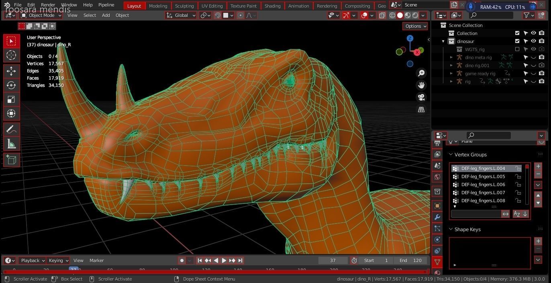This screenshot has height=283, width=551.
Task: Play the animation forward
Action: click(x=224, y=260)
